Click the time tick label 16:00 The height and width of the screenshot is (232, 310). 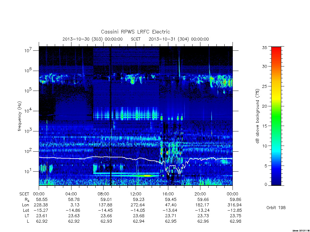[x=168, y=194]
